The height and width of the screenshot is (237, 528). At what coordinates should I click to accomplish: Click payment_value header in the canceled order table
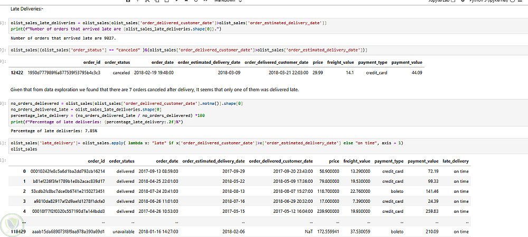point(407,63)
